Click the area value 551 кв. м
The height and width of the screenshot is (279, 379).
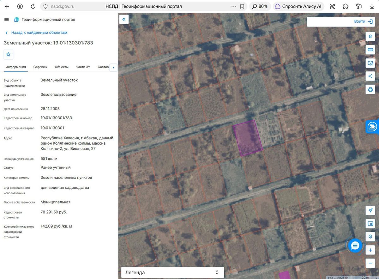click(49, 158)
